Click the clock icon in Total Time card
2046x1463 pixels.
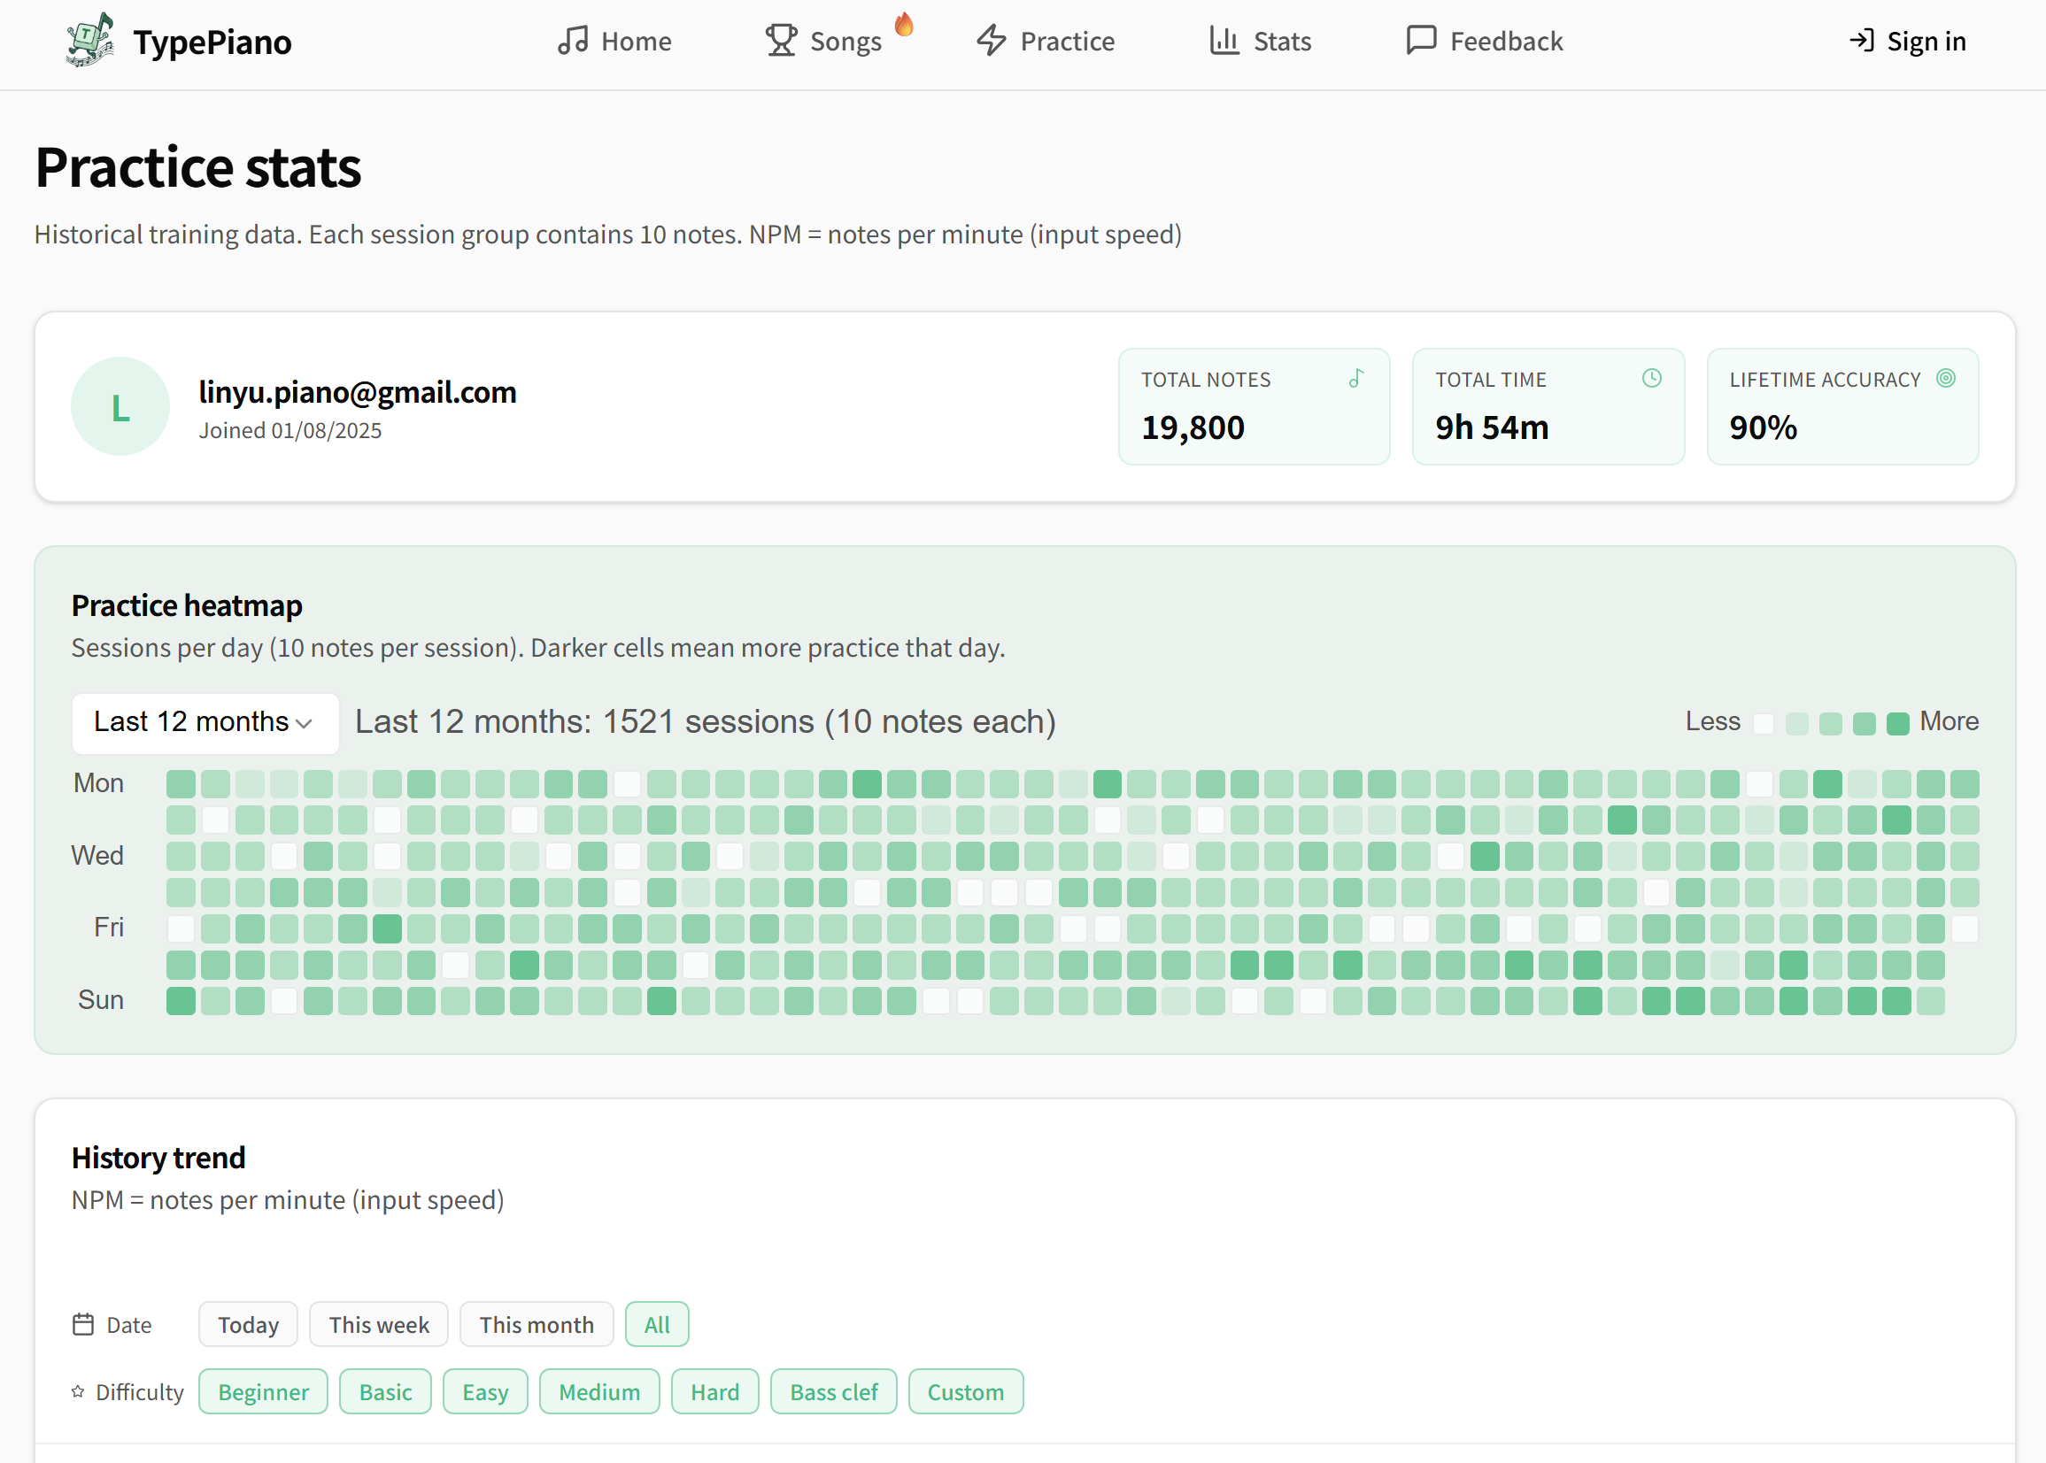click(x=1651, y=379)
